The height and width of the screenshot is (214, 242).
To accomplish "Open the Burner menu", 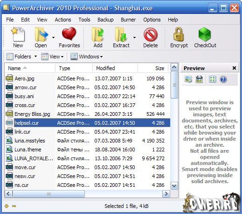I will (x=128, y=20).
